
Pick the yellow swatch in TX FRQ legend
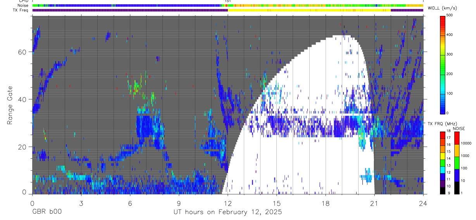tap(443, 155)
